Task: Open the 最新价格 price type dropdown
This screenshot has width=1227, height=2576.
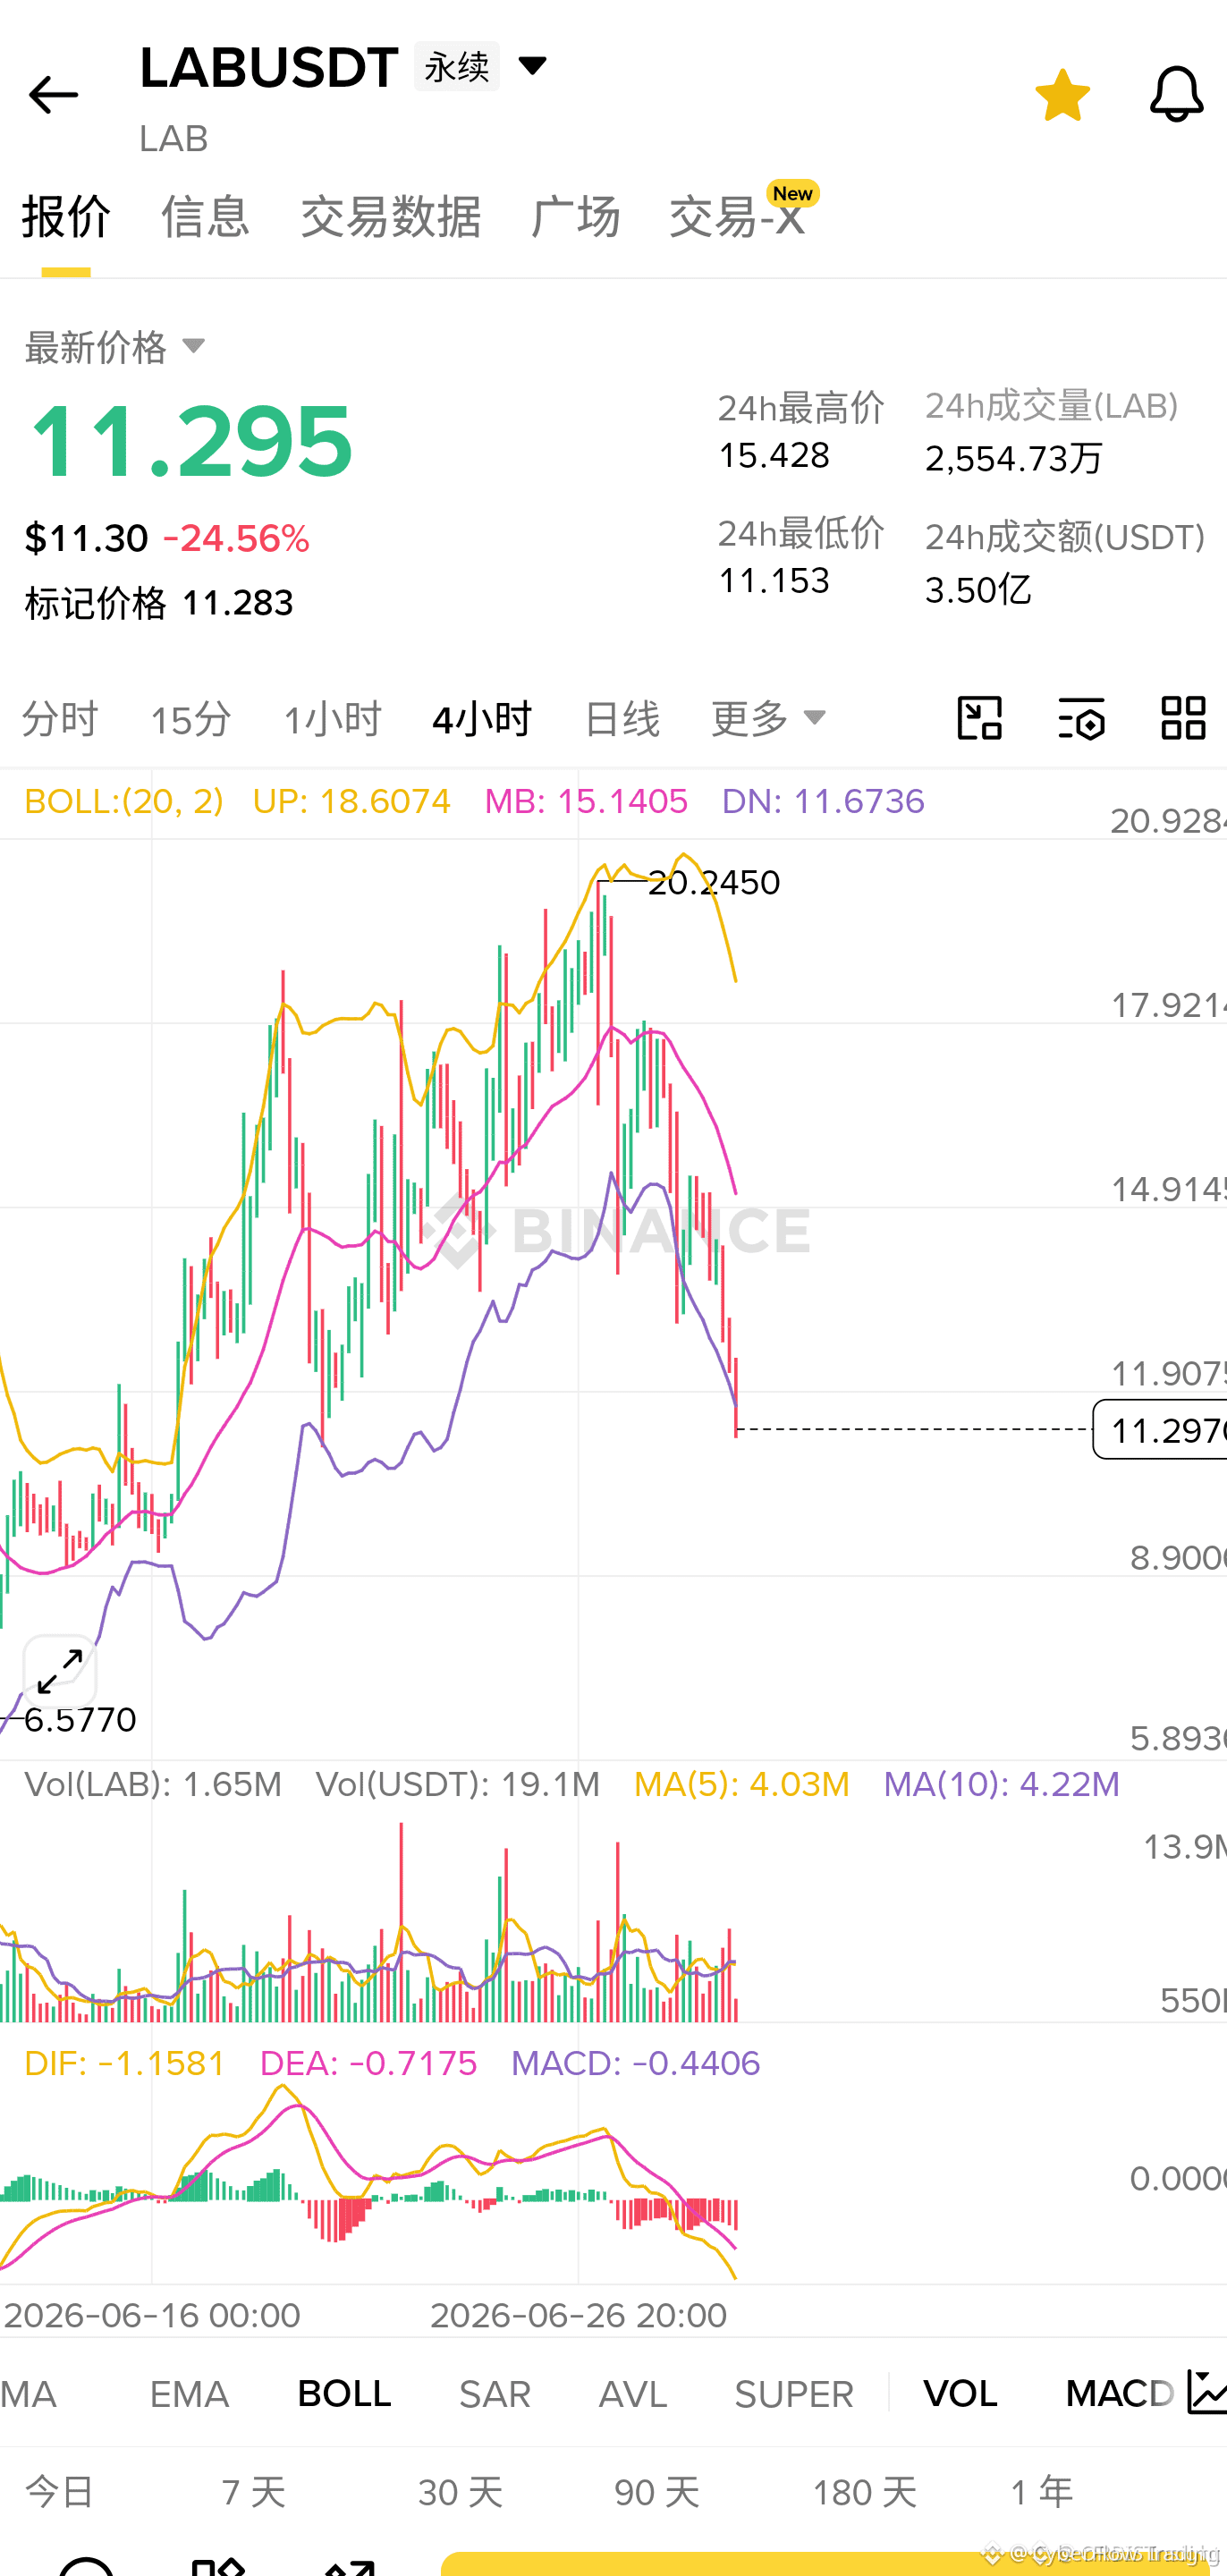Action: coord(193,346)
